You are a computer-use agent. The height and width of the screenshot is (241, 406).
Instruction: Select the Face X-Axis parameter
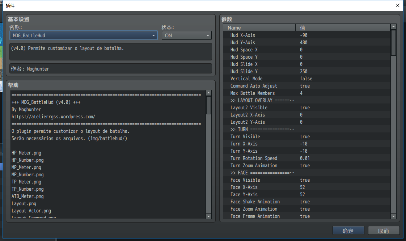coord(307,187)
